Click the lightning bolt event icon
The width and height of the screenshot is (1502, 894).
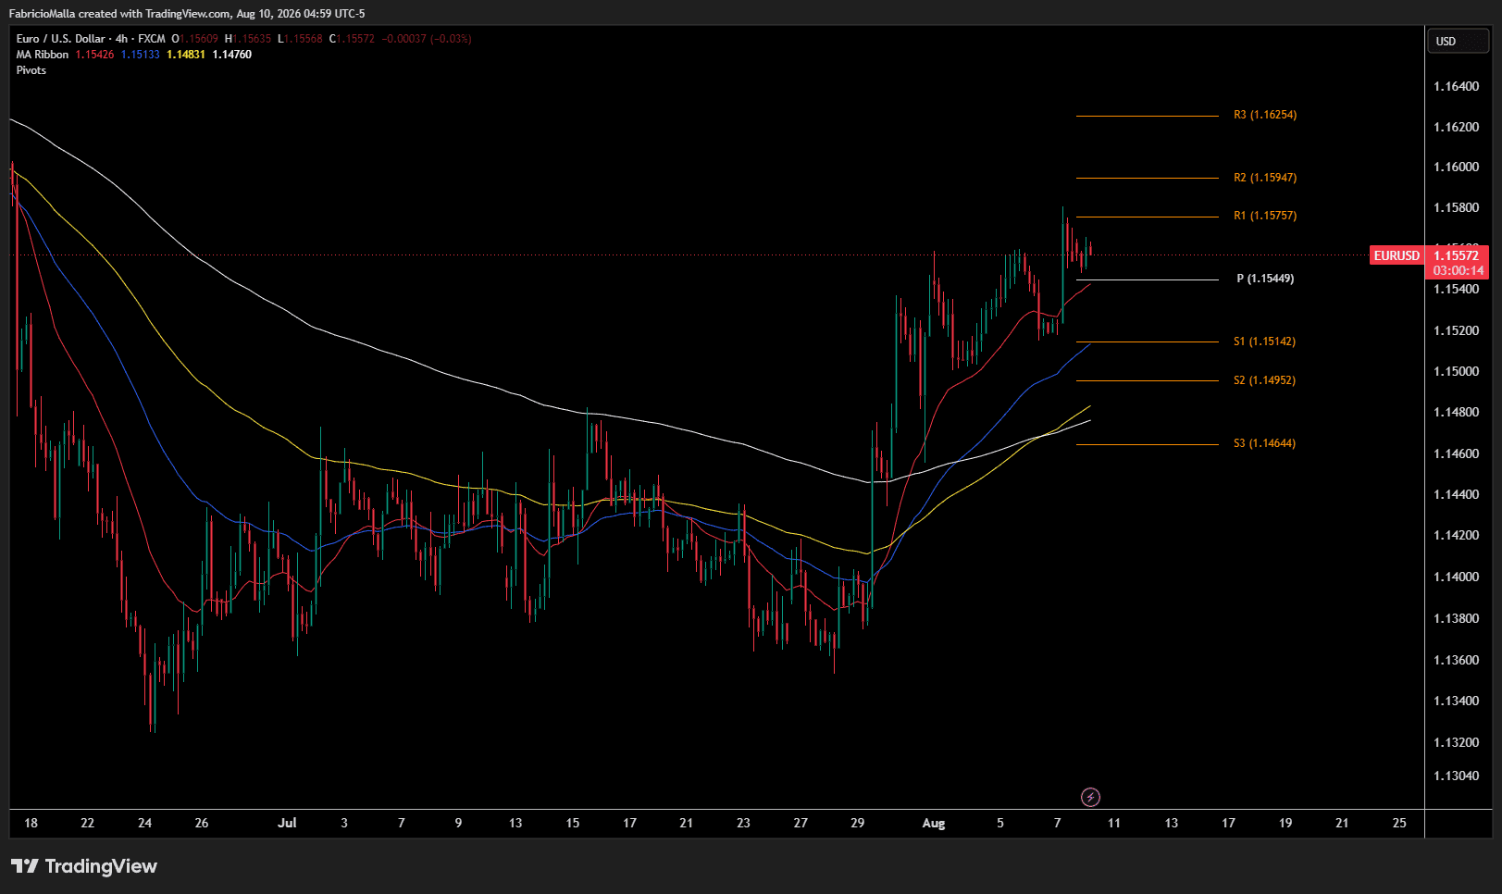(x=1090, y=797)
